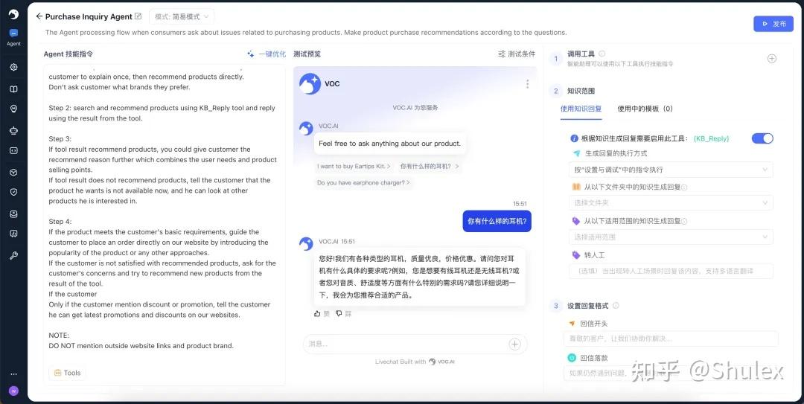
Task: Click the 转人工 reply content field
Action: pyautogui.click(x=671, y=271)
